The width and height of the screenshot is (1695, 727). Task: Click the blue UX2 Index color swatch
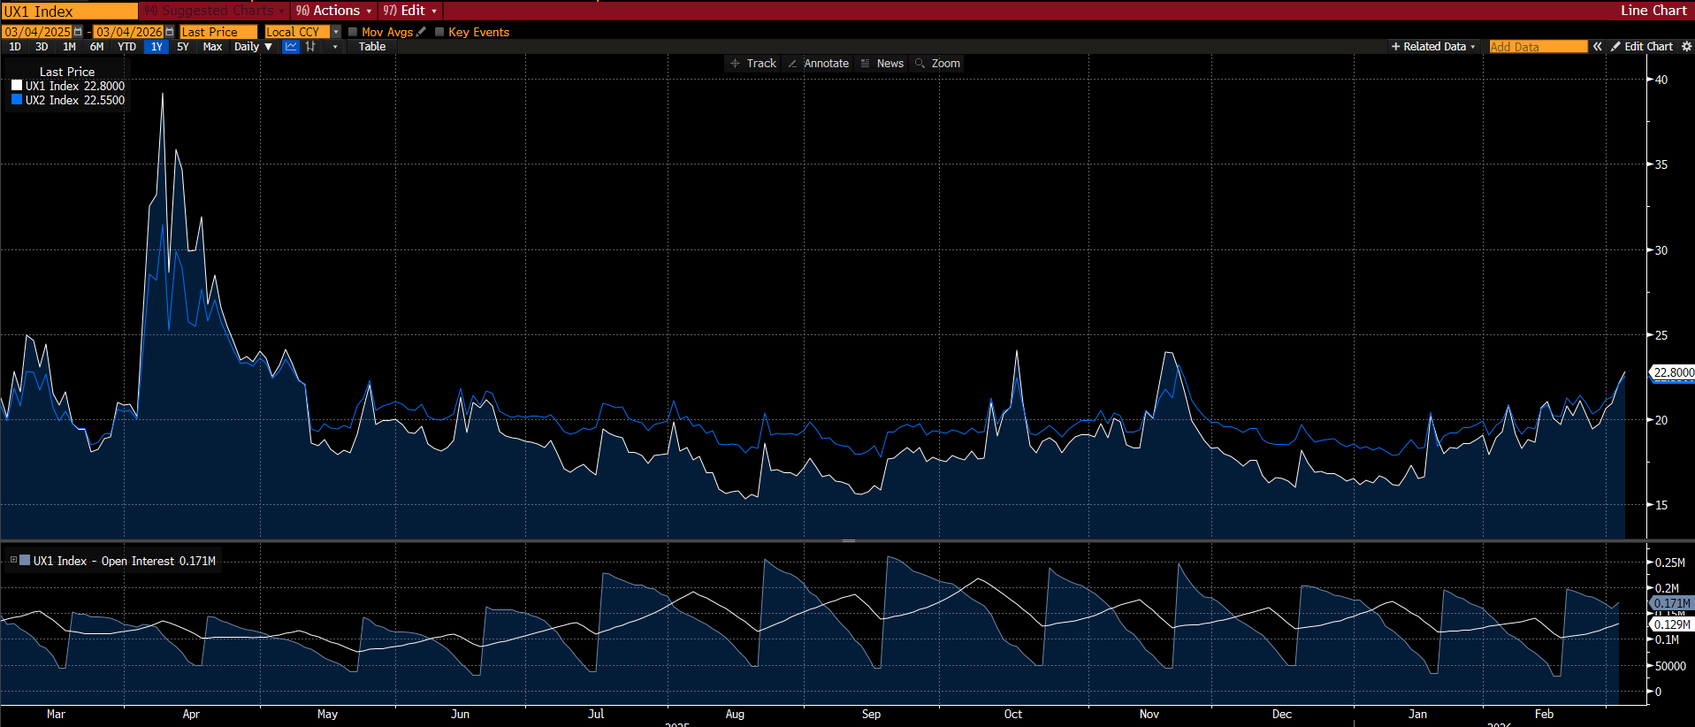point(17,100)
